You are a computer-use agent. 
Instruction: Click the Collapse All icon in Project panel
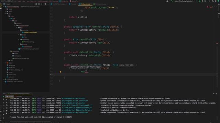(42, 4)
